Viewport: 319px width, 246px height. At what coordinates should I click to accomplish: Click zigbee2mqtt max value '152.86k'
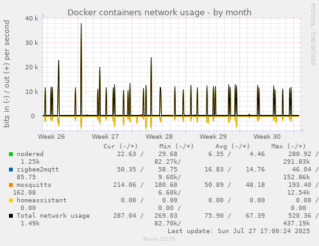pyautogui.click(x=297, y=177)
